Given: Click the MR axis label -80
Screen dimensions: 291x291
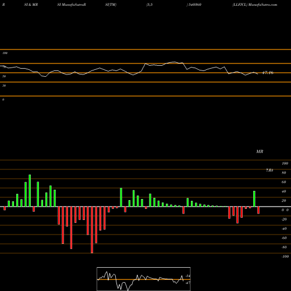Looking at the screenshot, I should (284, 247).
